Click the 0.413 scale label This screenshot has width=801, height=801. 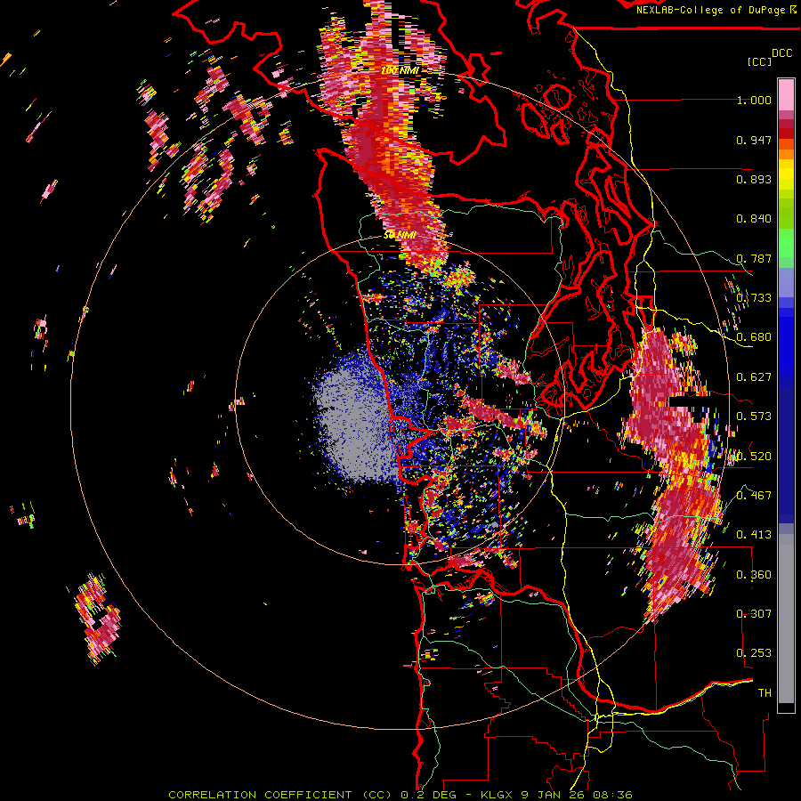coord(754,535)
